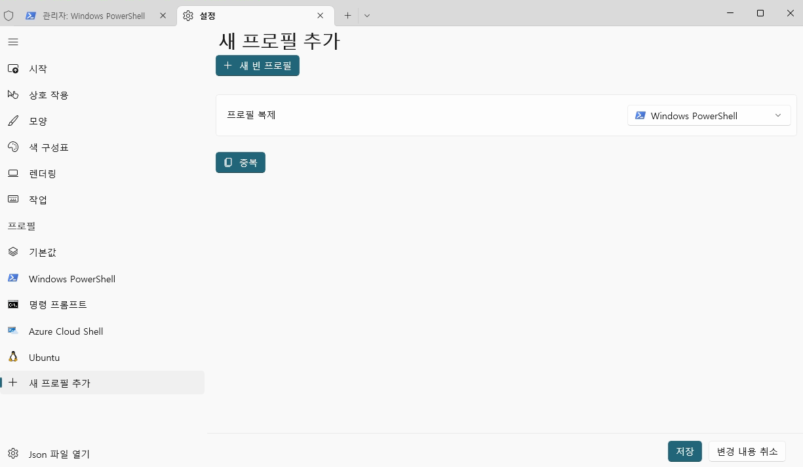Image resolution: width=803 pixels, height=467 pixels.
Task: Open the 작업 settings page
Action: tap(102, 200)
